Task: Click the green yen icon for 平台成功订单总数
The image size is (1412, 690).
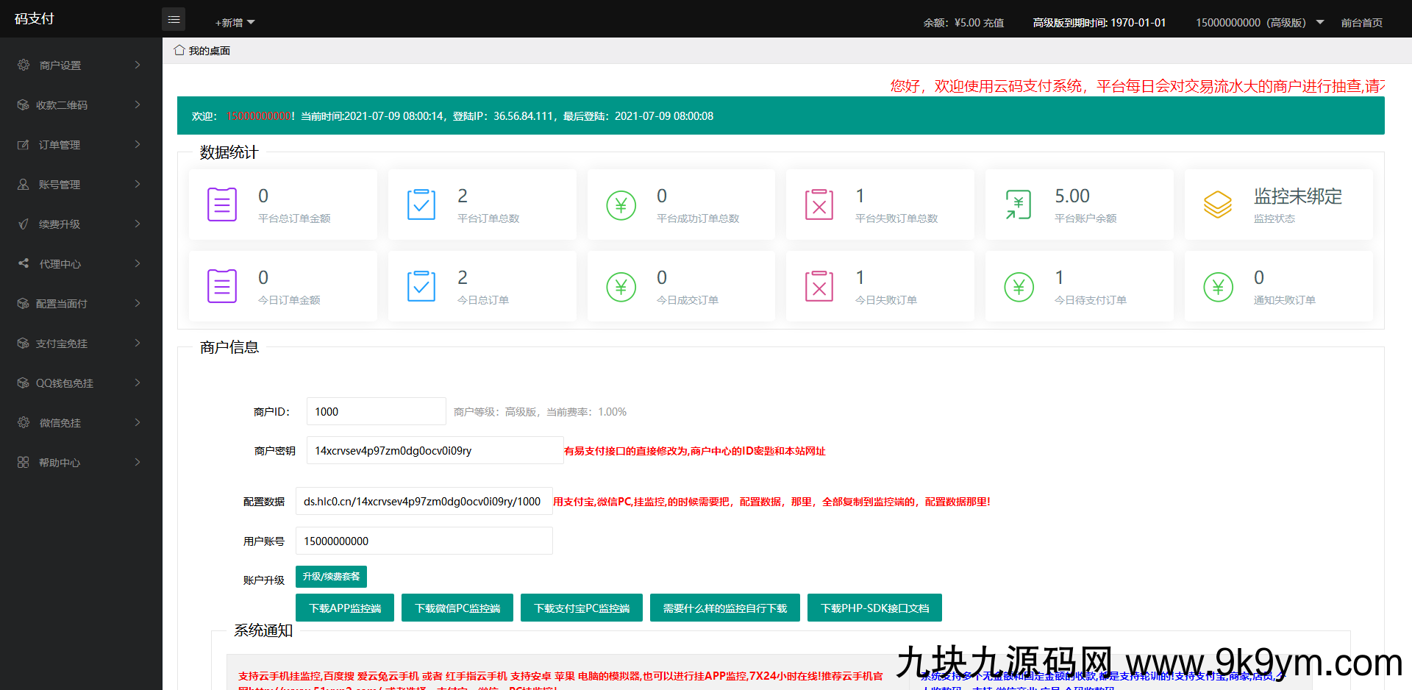Action: (621, 205)
